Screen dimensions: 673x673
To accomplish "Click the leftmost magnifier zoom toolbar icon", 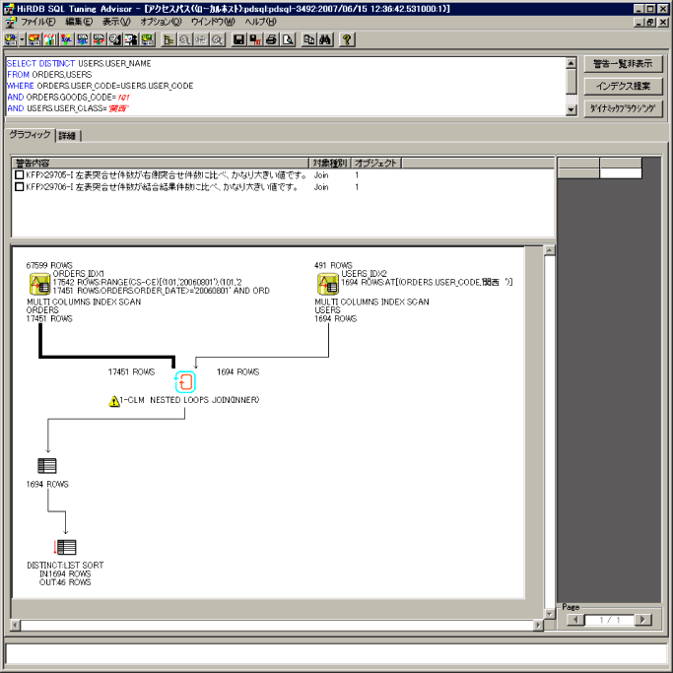I will coord(185,40).
